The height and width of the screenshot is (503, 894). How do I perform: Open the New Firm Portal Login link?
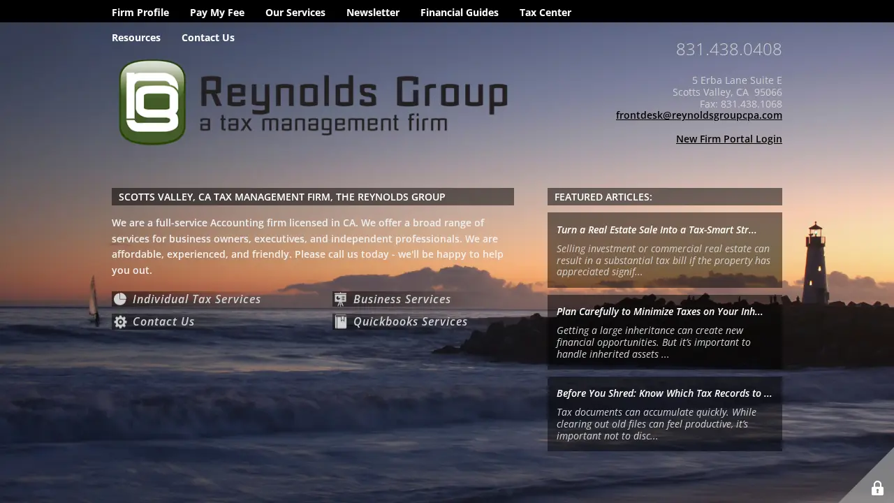click(x=729, y=139)
